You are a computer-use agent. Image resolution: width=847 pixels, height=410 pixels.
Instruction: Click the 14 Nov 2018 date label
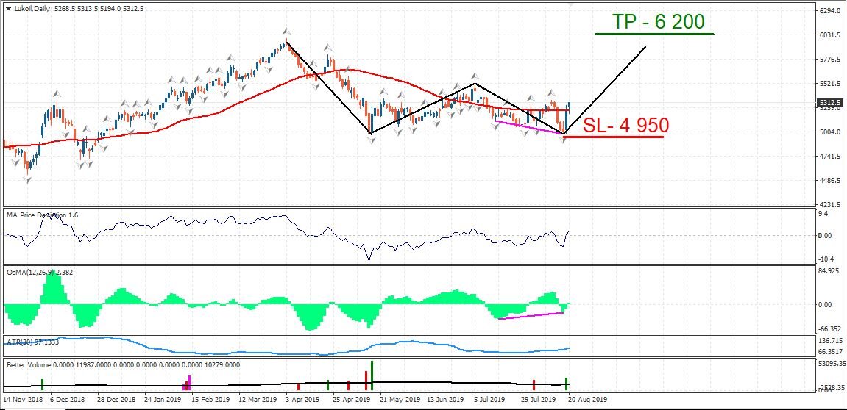tap(22, 400)
